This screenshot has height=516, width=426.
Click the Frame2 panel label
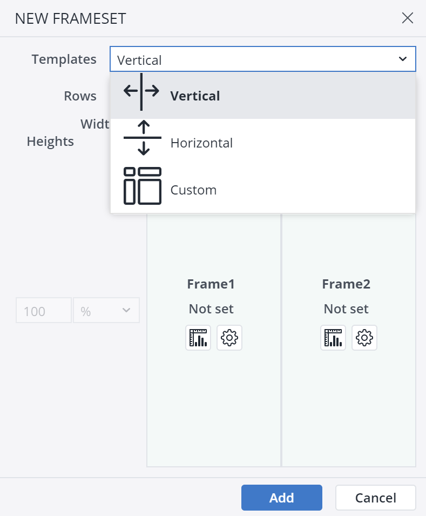click(x=346, y=283)
